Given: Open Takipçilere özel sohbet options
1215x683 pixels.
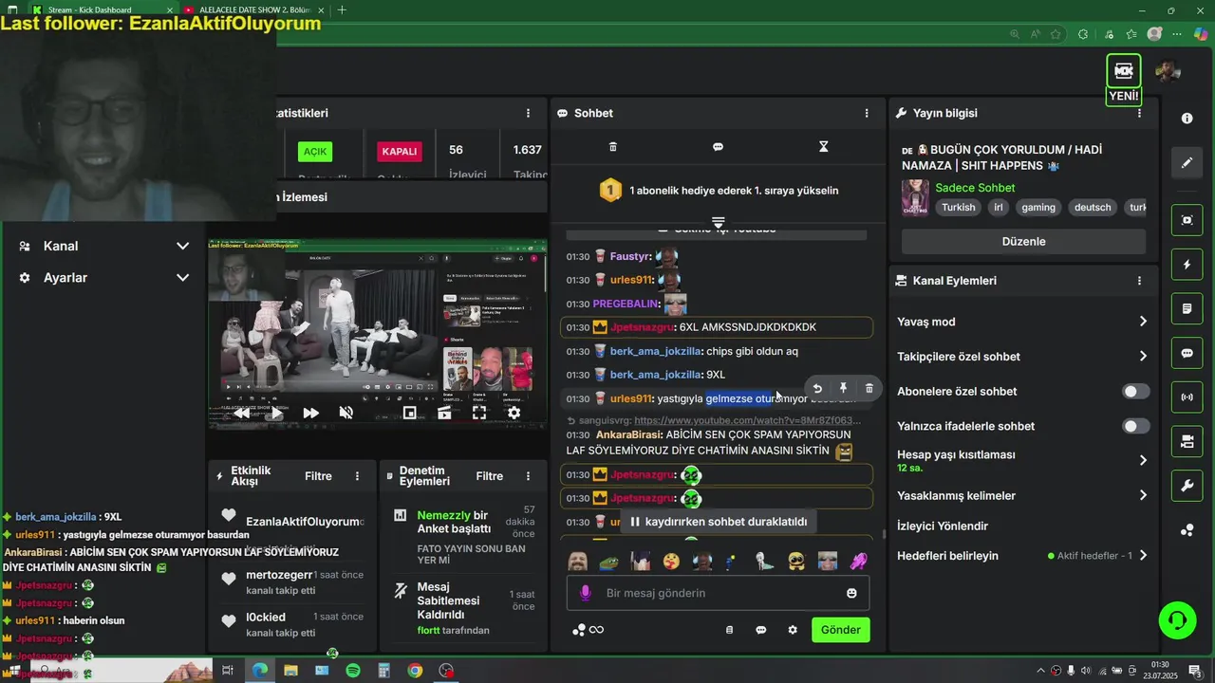Looking at the screenshot, I should [x=1022, y=357].
